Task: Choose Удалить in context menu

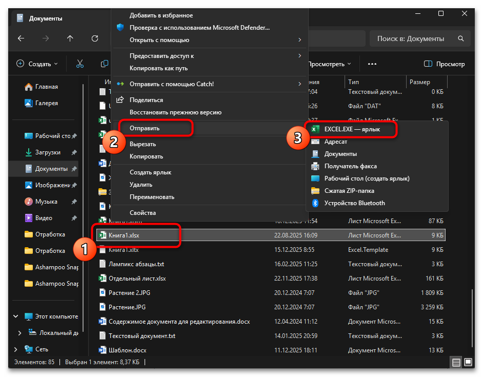Action: pyautogui.click(x=210, y=185)
